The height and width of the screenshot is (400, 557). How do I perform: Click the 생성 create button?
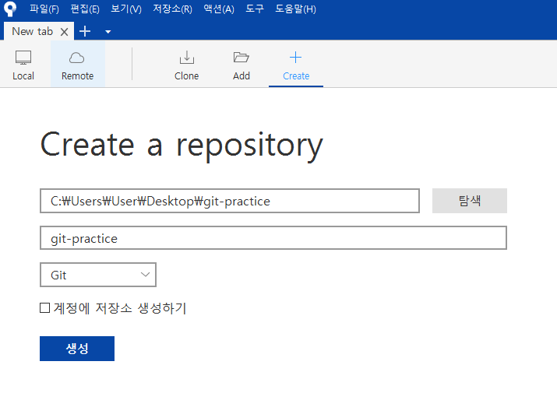[77, 349]
